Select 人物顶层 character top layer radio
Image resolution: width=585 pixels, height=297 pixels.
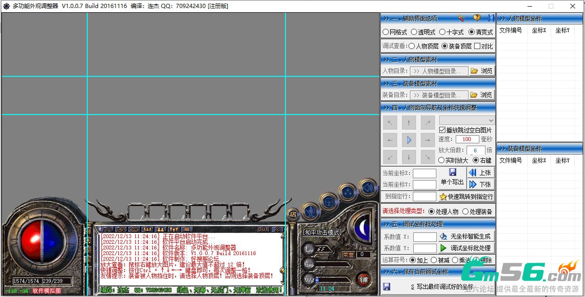(424, 46)
